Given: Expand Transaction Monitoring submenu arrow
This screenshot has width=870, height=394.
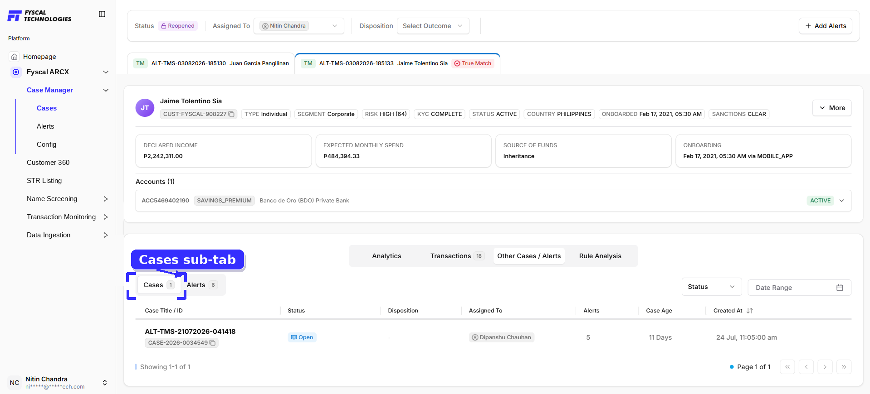Looking at the screenshot, I should (x=106, y=217).
